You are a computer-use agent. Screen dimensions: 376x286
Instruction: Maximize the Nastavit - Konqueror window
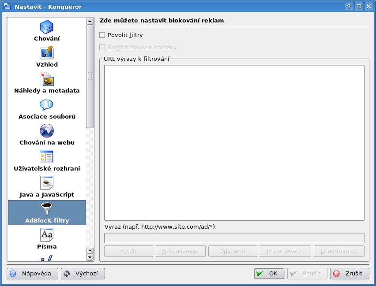pos(359,7)
